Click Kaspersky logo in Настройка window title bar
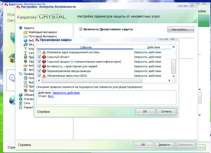The height and width of the screenshot is (153, 211). pyautogui.click(x=18, y=7)
